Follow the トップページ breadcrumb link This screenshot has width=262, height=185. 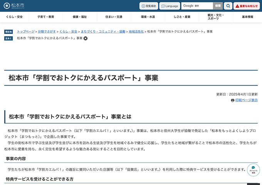pos(26,32)
